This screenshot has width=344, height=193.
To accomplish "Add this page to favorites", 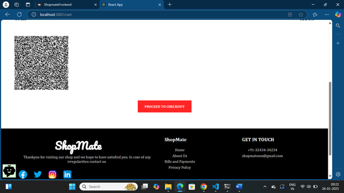I will 301,14.
